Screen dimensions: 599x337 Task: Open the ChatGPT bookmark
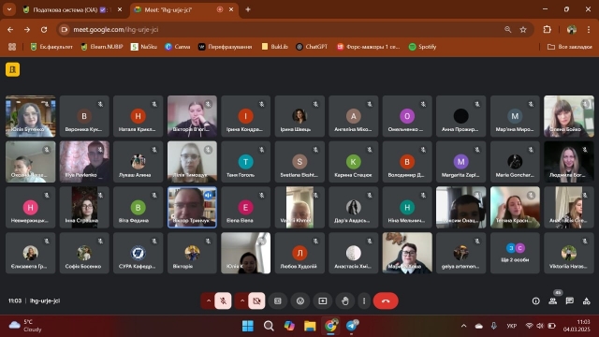tap(312, 47)
